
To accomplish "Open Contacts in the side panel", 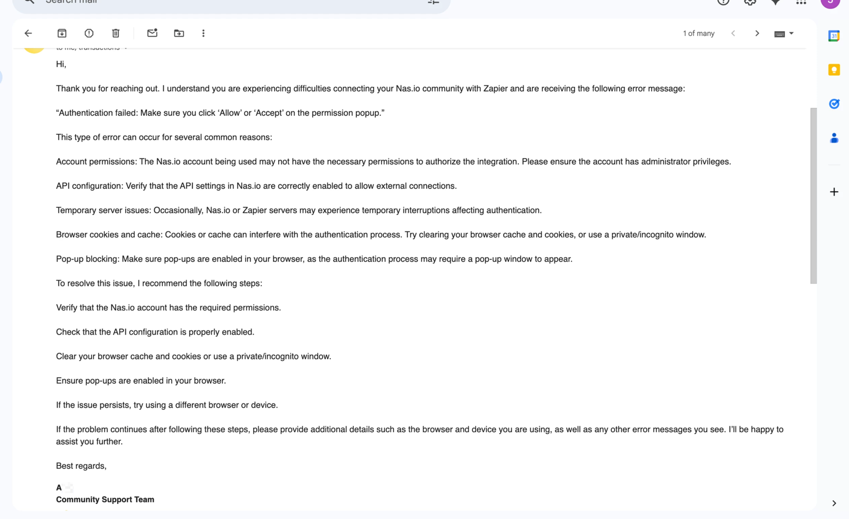I will [x=834, y=138].
